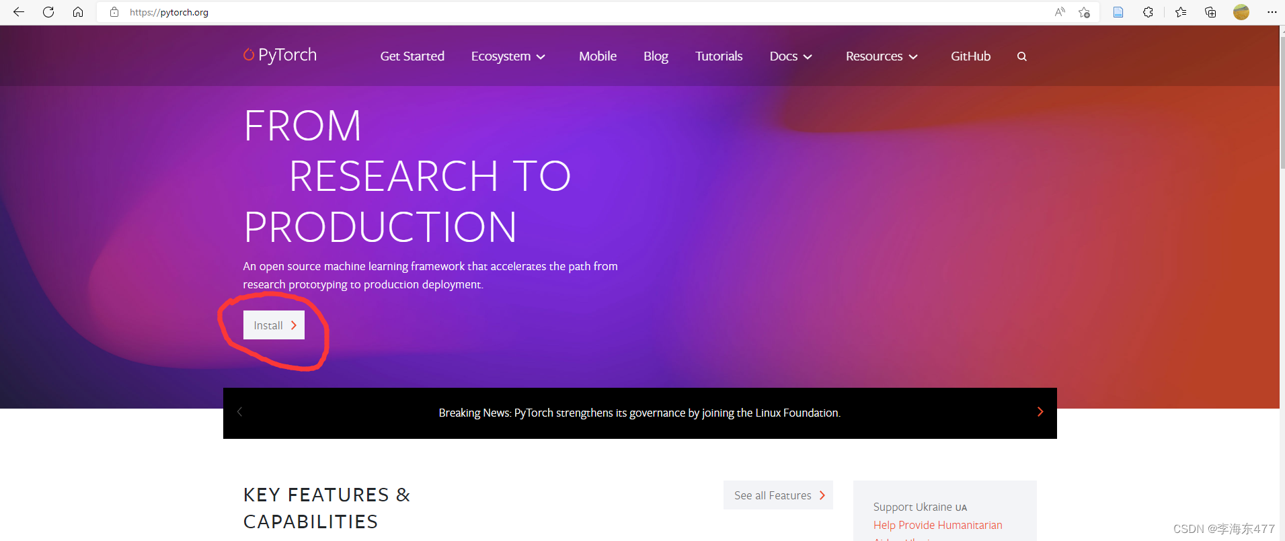Viewport: 1285px width, 541px height.
Task: Click the PyTorch logo
Action: (x=280, y=55)
